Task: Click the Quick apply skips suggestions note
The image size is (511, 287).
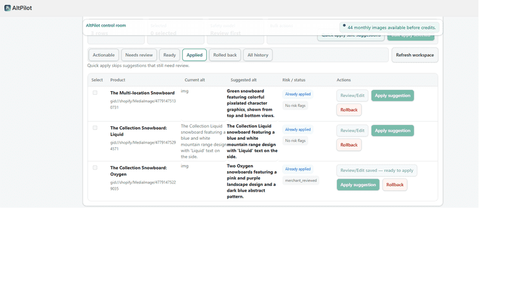Action: tap(138, 66)
